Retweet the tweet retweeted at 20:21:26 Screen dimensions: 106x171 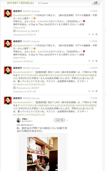(x=93, y=91)
